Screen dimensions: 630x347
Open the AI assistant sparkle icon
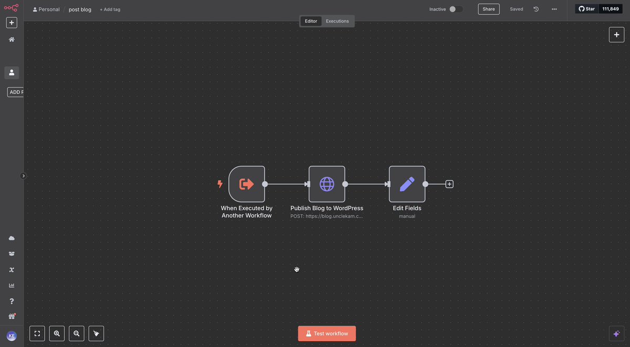(616, 333)
